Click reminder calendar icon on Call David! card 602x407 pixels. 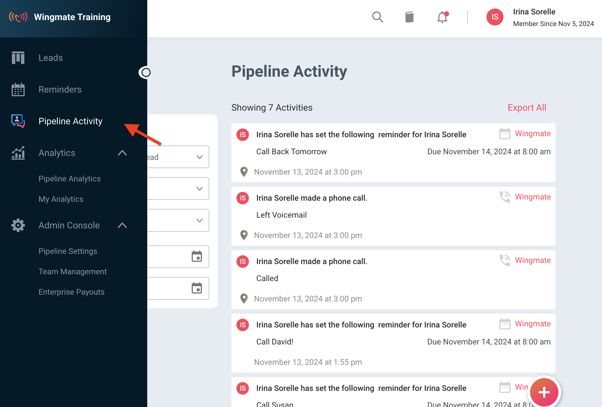505,324
